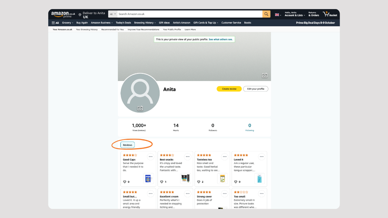Open options menu for Strong cover review

224,193
